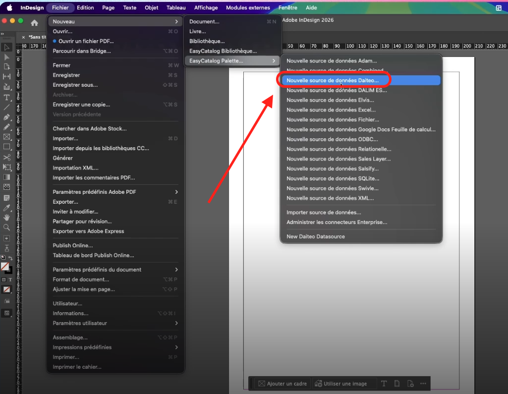Select the Selection arrow tool
Image resolution: width=508 pixels, height=394 pixels.
click(6, 47)
